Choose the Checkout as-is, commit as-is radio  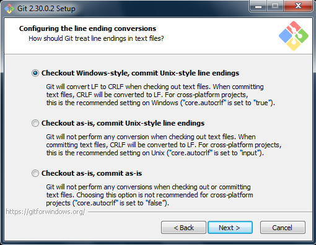(x=35, y=173)
